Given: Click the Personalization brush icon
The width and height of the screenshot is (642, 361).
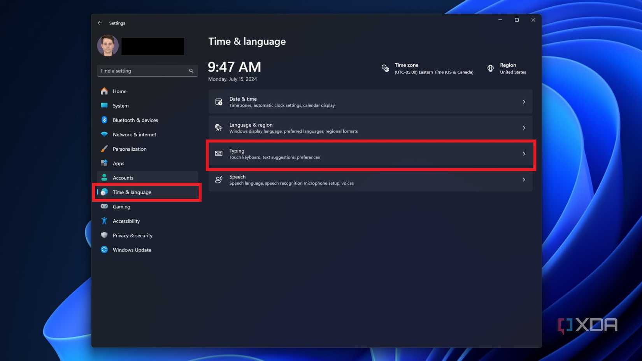Looking at the screenshot, I should click(104, 148).
